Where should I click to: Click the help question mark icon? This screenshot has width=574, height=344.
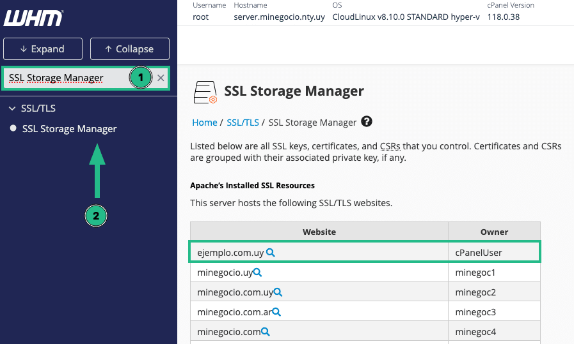[x=367, y=122]
